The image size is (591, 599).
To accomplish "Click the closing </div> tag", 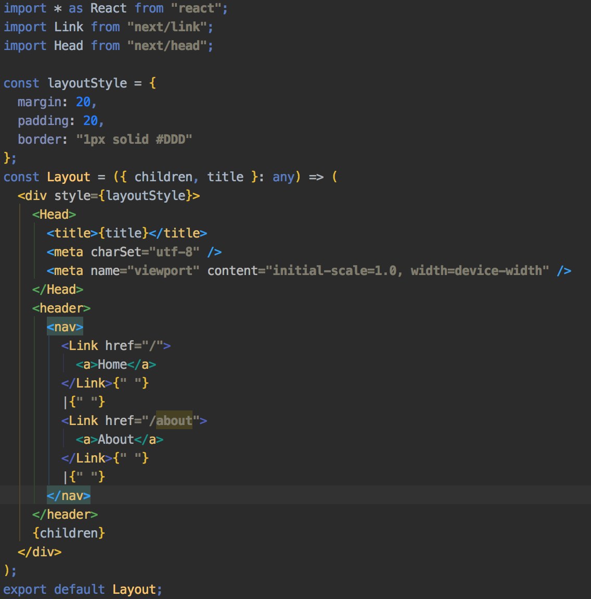I will 40,551.
